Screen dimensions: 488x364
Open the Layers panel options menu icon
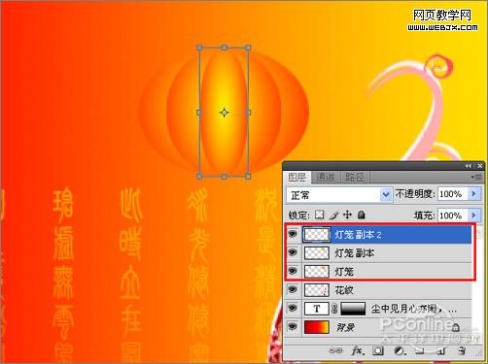coord(476,178)
